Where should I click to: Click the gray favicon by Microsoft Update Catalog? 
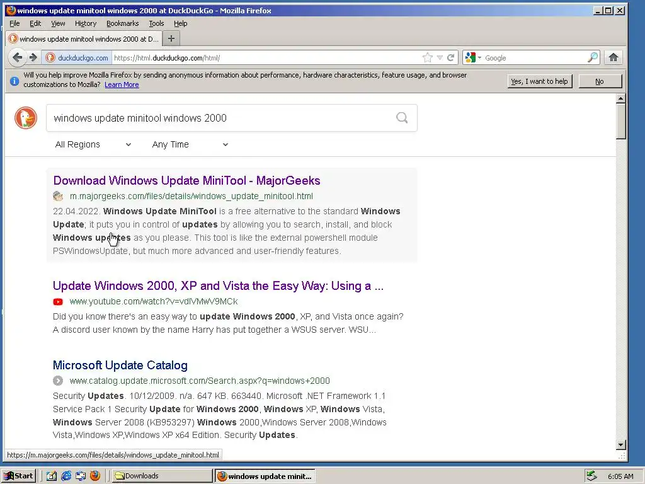58,381
